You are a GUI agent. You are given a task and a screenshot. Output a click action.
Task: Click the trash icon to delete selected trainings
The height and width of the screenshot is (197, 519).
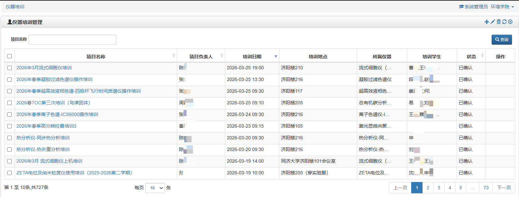(x=499, y=22)
